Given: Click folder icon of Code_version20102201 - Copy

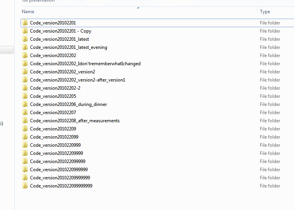Looking at the screenshot, I should tap(25, 31).
